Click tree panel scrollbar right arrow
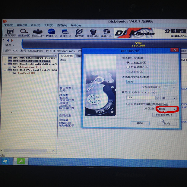 pos(53,151)
